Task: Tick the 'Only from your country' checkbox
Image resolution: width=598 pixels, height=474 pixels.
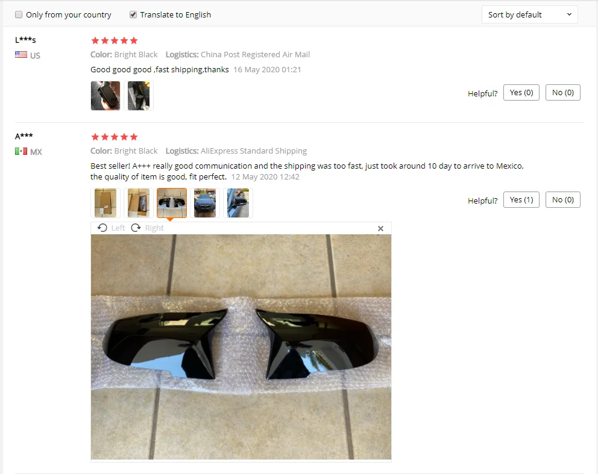Action: tap(19, 14)
